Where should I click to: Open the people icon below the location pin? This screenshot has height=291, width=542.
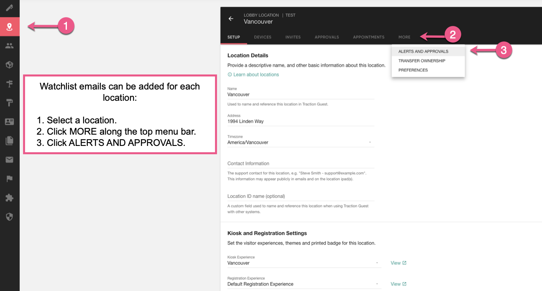pos(9,45)
